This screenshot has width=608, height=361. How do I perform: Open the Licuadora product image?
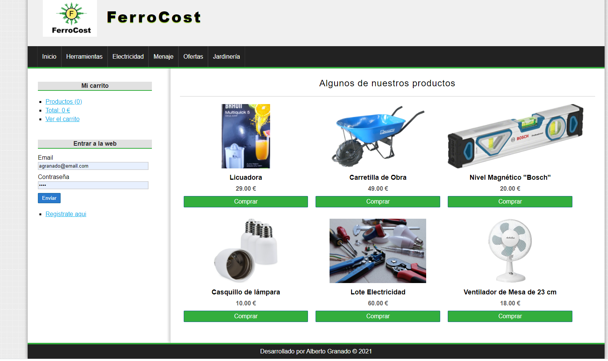pos(245,136)
